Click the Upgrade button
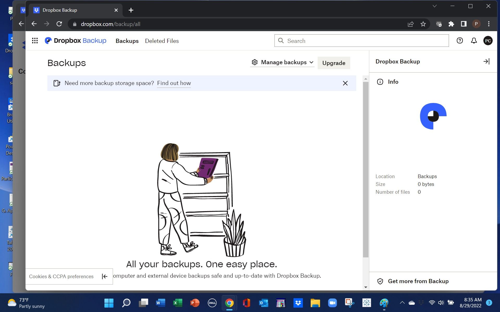Viewport: 500px width, 312px height. [334, 63]
